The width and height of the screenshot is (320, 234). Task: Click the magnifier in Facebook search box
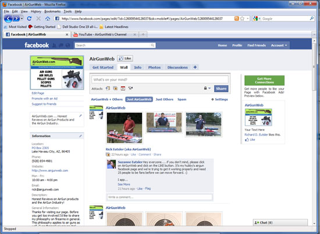click(x=152, y=45)
